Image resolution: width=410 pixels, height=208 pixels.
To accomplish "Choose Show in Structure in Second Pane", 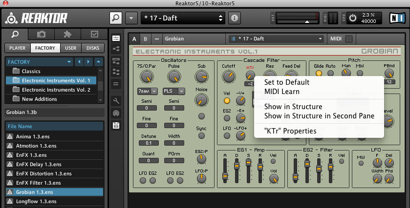I will [319, 116].
